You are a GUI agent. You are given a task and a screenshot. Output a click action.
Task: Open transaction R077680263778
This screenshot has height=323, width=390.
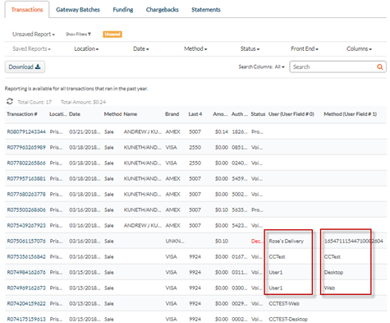click(x=26, y=194)
